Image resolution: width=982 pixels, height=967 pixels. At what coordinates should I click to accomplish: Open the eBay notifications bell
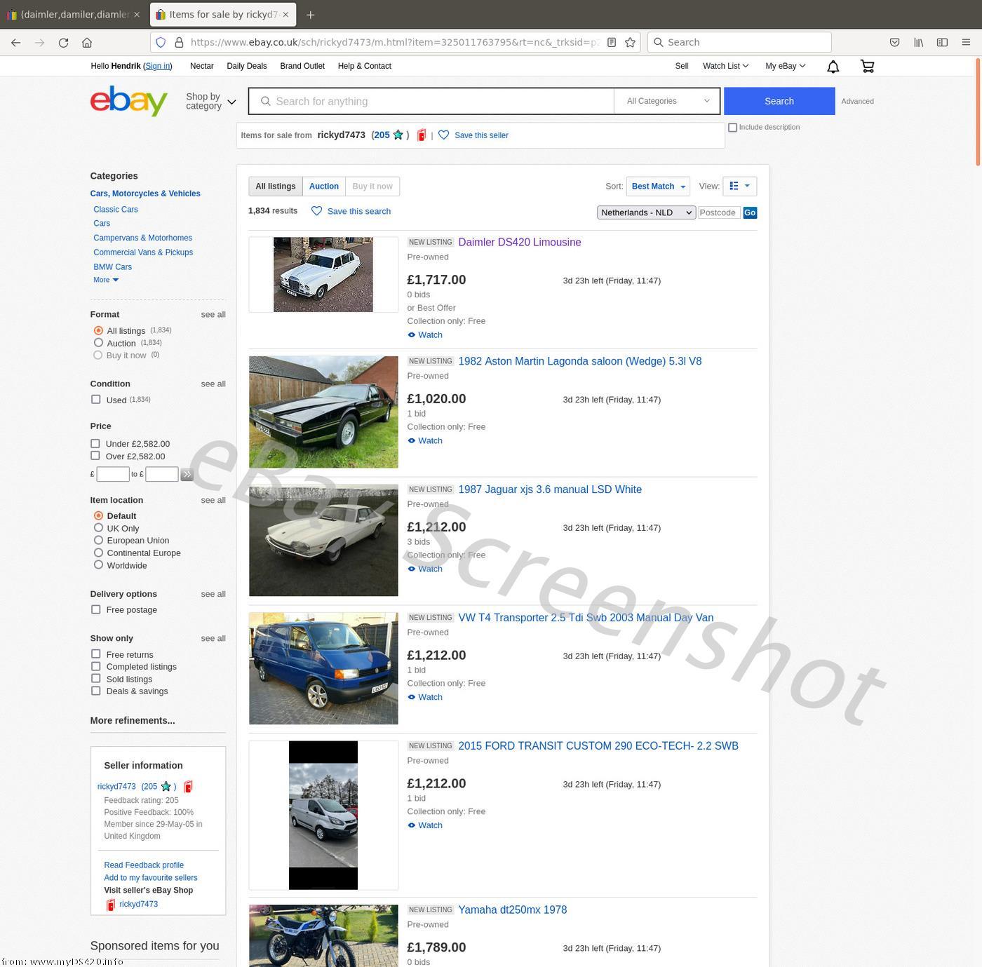pyautogui.click(x=833, y=67)
